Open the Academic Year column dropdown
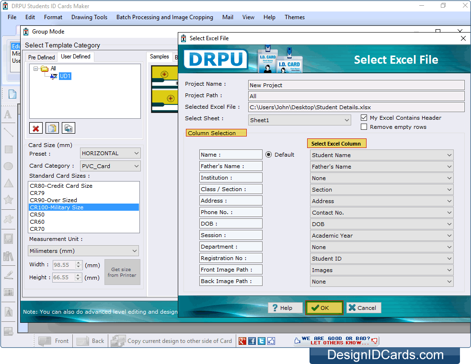The height and width of the screenshot is (364, 471). pos(382,236)
